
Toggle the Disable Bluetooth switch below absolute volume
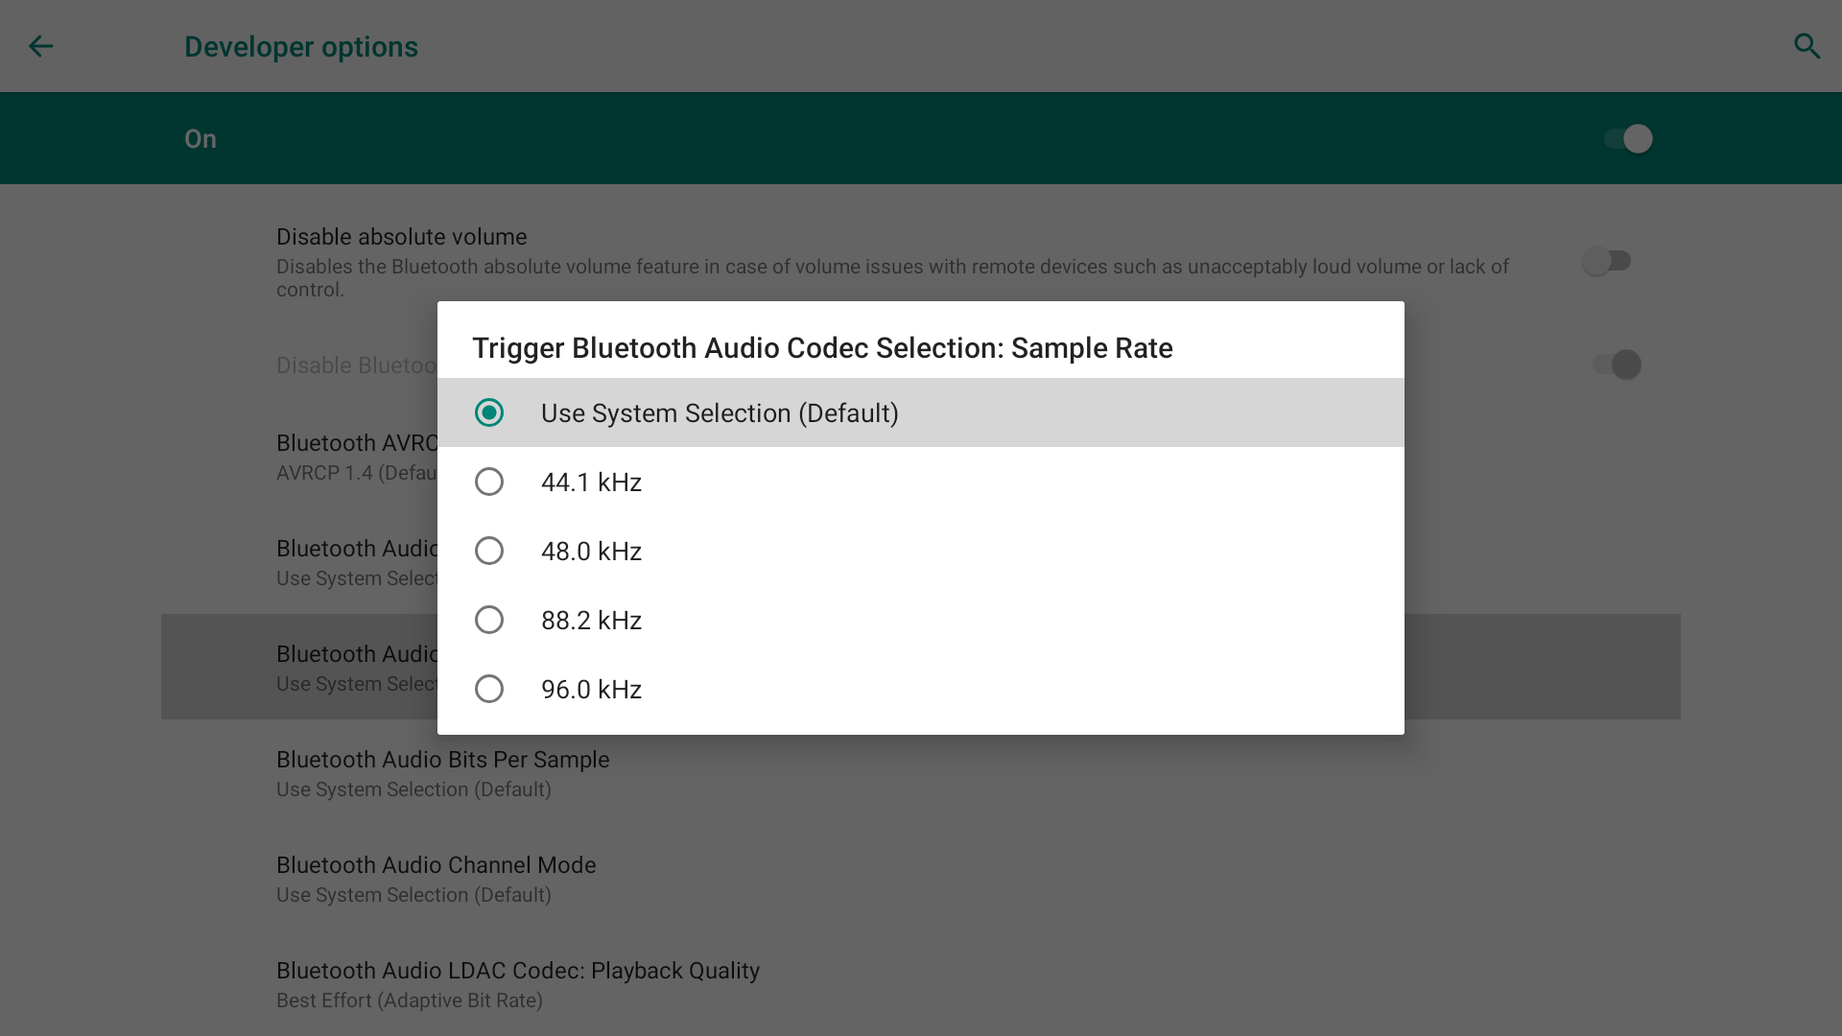1617,365
